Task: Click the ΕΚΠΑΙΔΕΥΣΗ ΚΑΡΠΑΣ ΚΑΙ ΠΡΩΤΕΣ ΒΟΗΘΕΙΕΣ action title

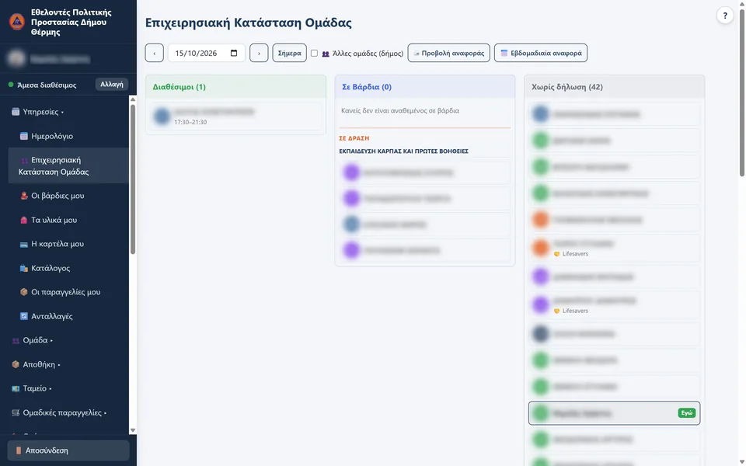Action: 404,151
